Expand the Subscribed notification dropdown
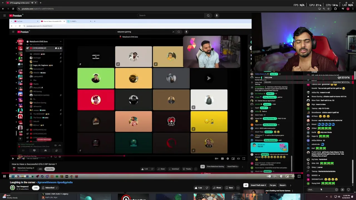The image size is (356, 200). (50, 188)
